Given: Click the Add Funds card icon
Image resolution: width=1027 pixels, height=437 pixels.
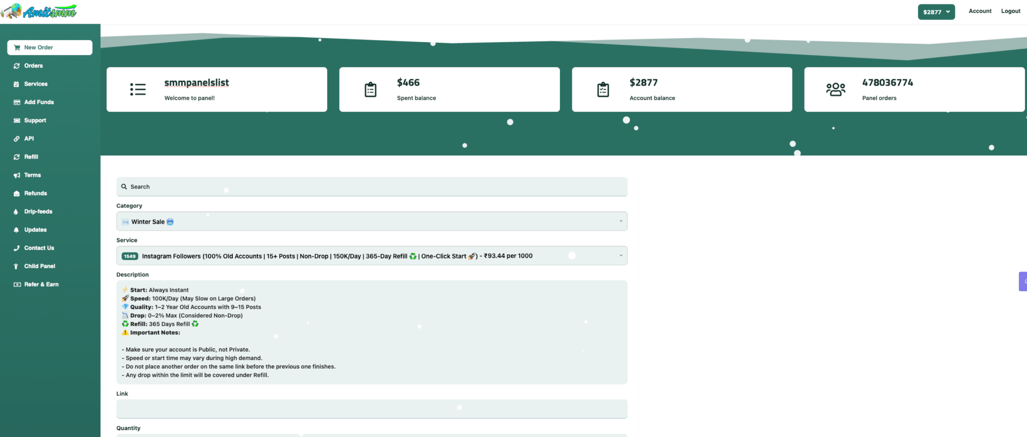Looking at the screenshot, I should click(17, 103).
